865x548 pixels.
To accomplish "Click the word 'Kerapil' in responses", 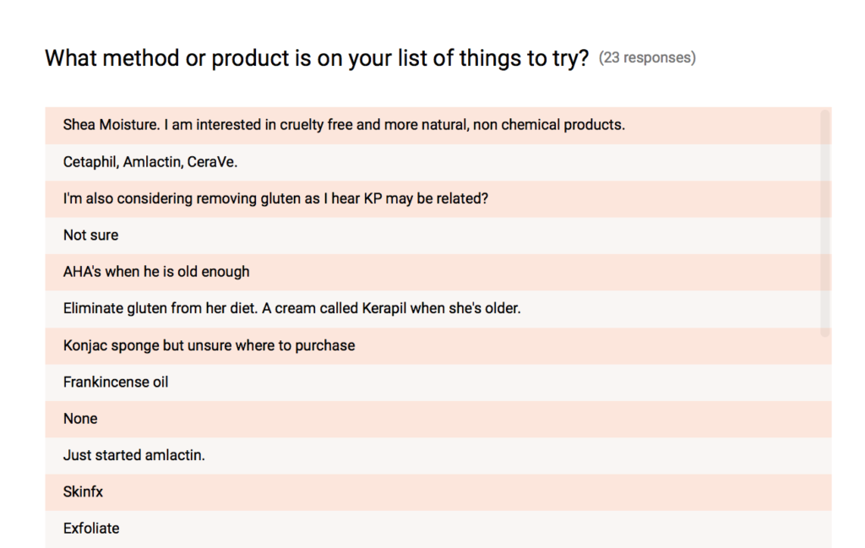I will (x=384, y=308).
